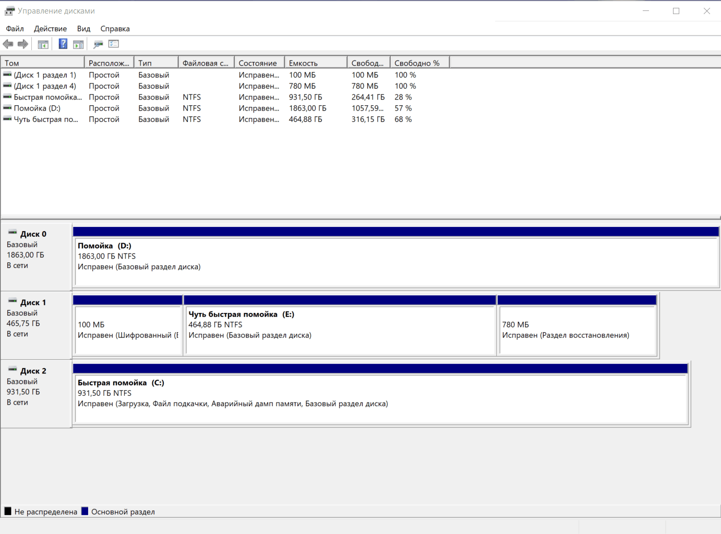Viewport: 721px width, 534px height.
Task: Sort by the Файловая с... column header
Action: (x=206, y=63)
